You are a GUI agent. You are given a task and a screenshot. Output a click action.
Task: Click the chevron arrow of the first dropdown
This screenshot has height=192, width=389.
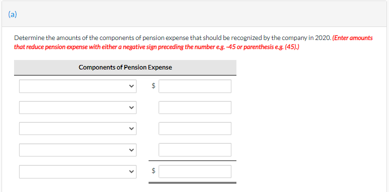click(131, 86)
